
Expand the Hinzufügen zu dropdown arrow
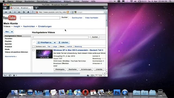click(x=55, y=42)
